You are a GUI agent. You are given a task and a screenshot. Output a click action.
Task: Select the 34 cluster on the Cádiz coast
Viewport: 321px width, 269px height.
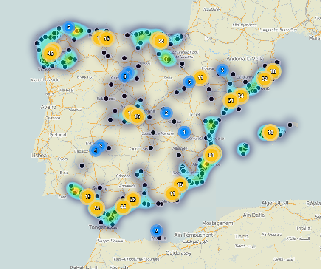point(97,208)
